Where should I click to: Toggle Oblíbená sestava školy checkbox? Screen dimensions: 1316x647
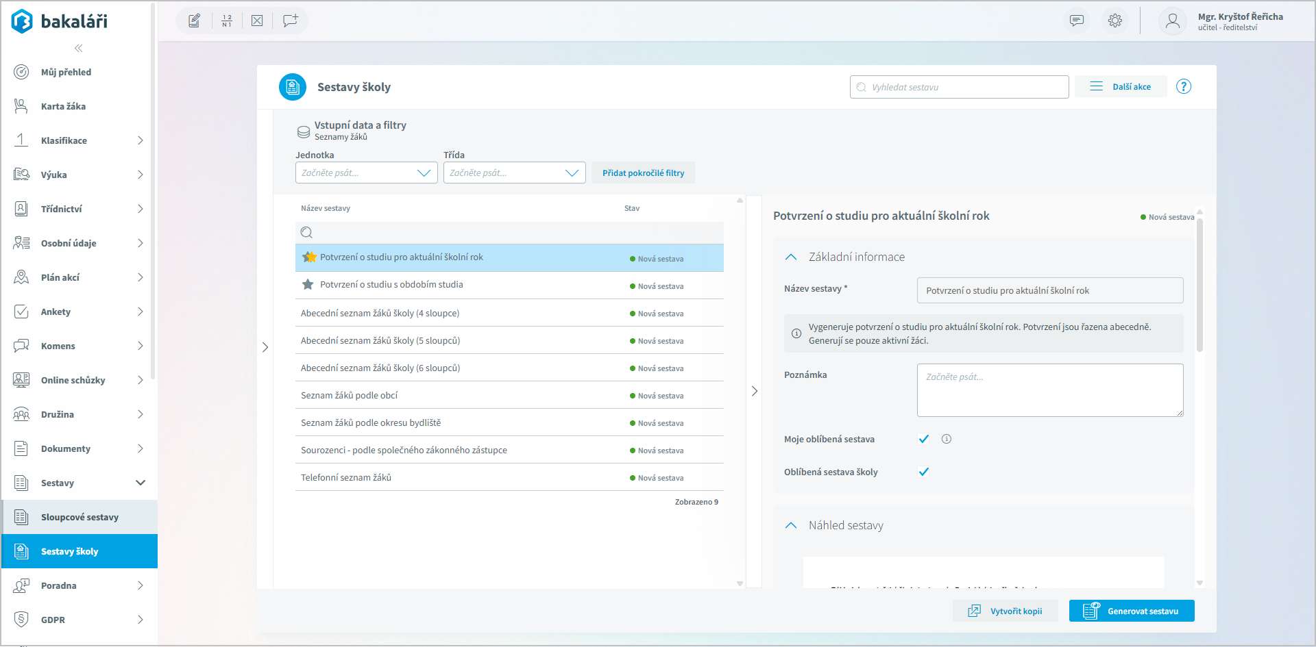pyautogui.click(x=924, y=472)
